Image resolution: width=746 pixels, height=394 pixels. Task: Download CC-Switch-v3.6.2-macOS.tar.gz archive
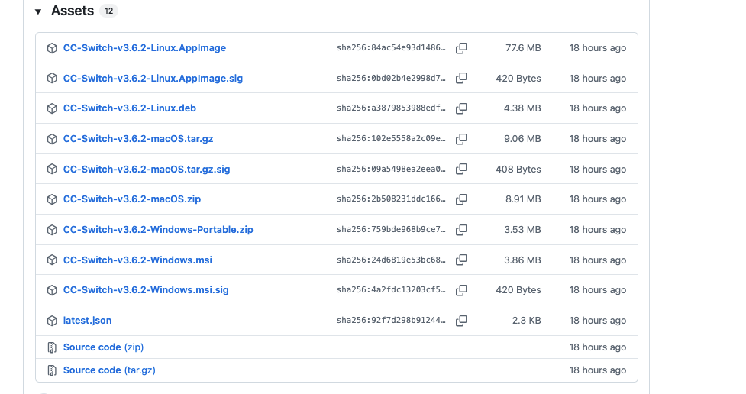(x=138, y=139)
